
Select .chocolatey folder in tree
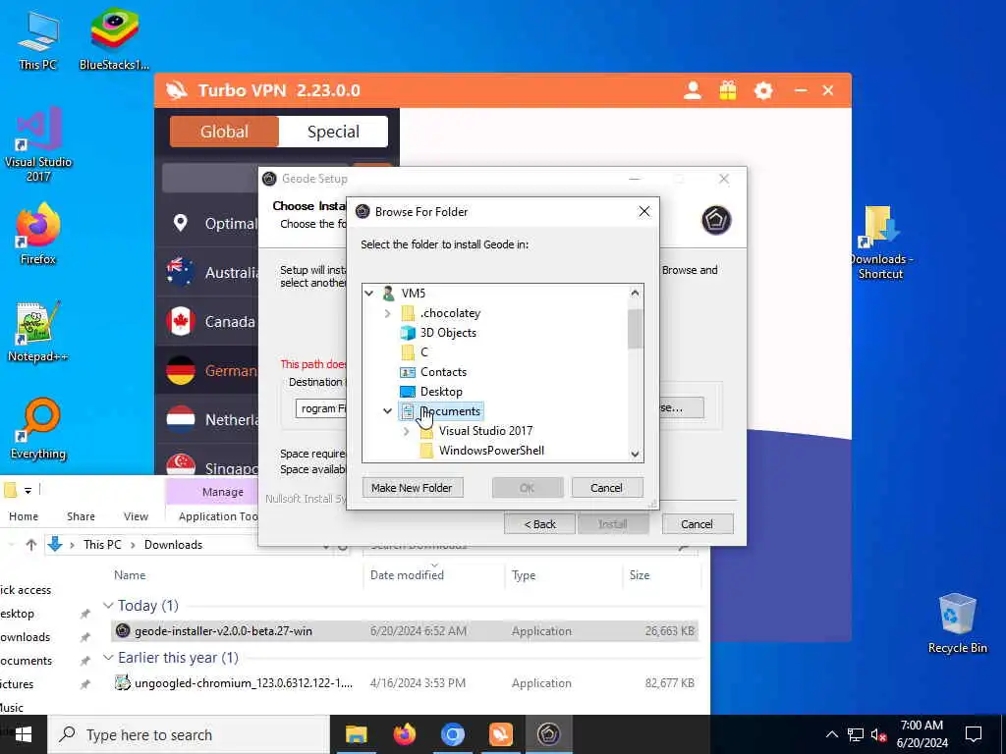tap(450, 313)
